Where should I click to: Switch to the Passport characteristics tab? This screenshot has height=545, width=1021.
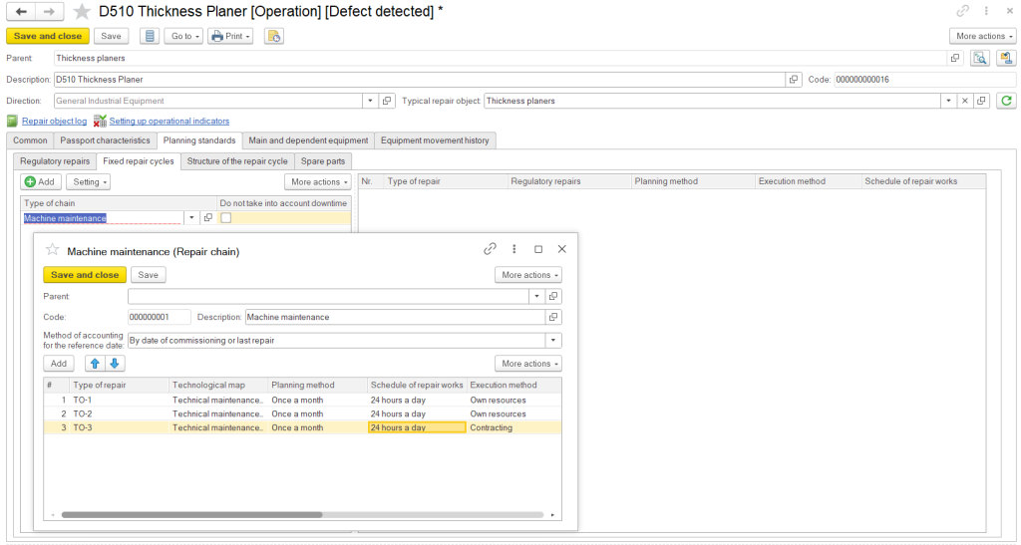pos(105,140)
